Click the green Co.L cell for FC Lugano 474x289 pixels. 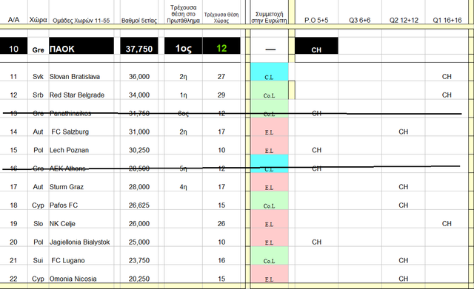(x=270, y=256)
